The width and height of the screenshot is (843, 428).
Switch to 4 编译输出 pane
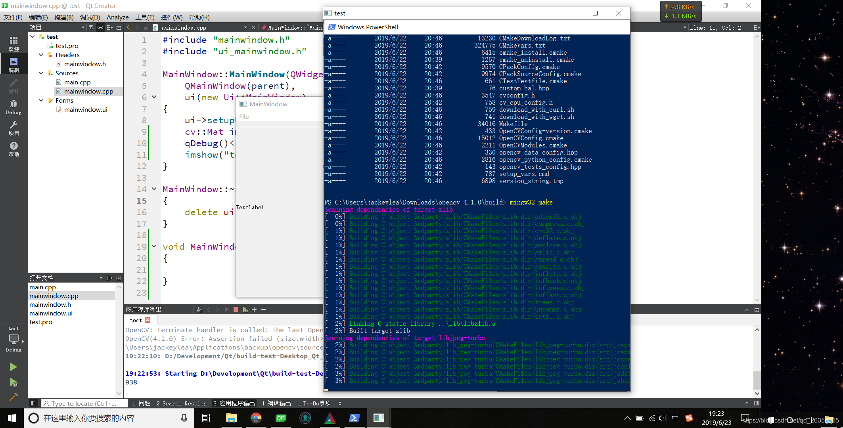pyautogui.click(x=276, y=403)
